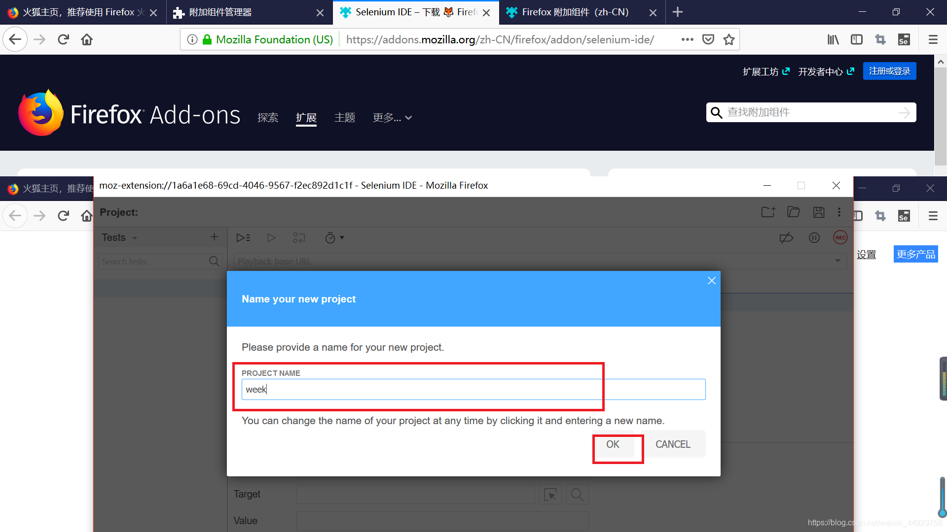Click Mozilla Foundation (US) identity label
This screenshot has width=947, height=532.
tap(274, 39)
